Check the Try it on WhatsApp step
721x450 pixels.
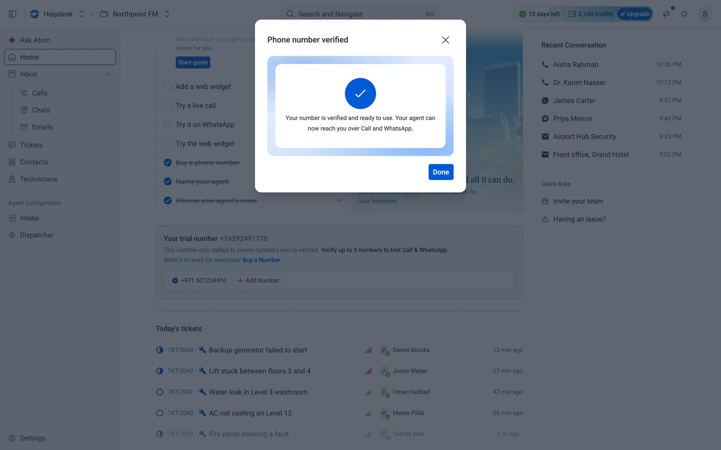coord(168,125)
